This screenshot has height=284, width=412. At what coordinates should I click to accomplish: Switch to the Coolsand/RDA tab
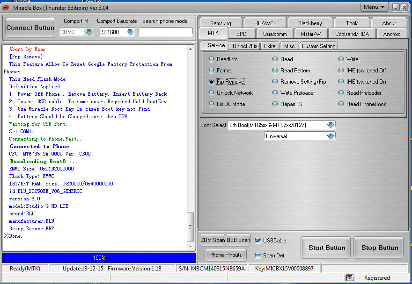coord(352,34)
